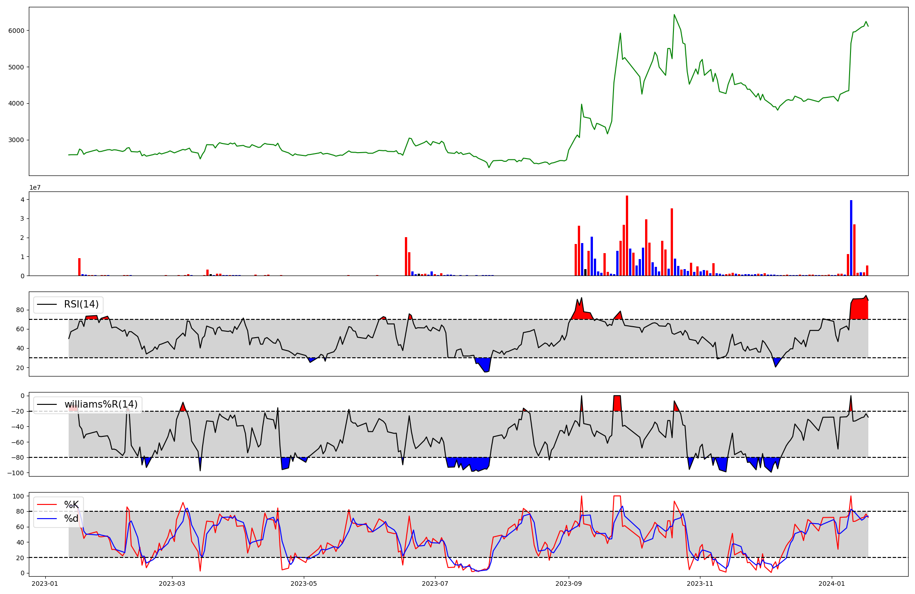The height and width of the screenshot is (594, 915).
Task: Click the williams%R(14) legend label
Action: [101, 404]
